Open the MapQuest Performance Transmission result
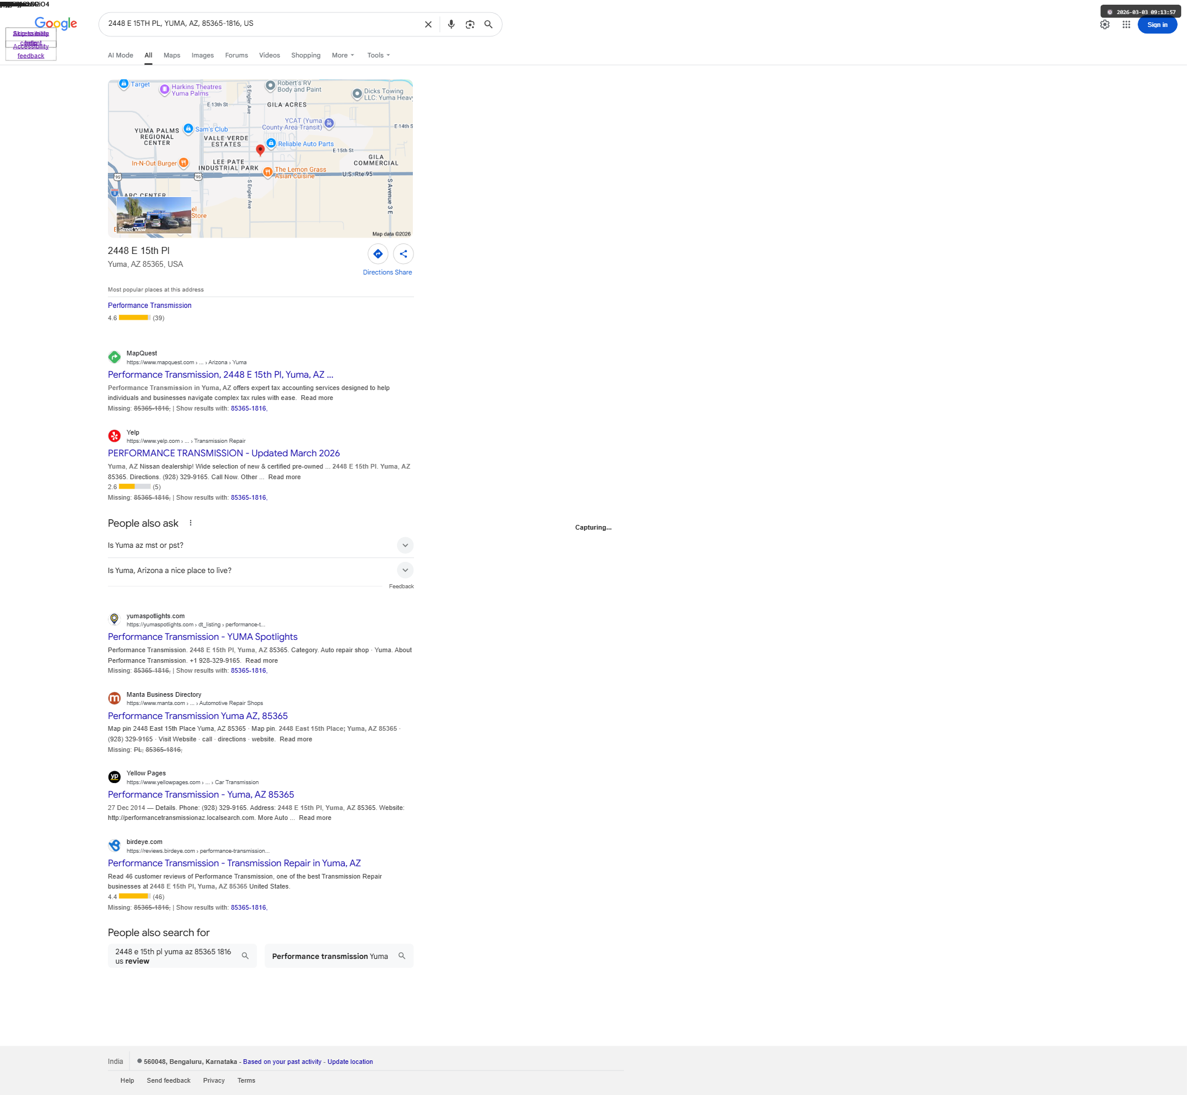This screenshot has height=1095, width=1194. coord(222,377)
